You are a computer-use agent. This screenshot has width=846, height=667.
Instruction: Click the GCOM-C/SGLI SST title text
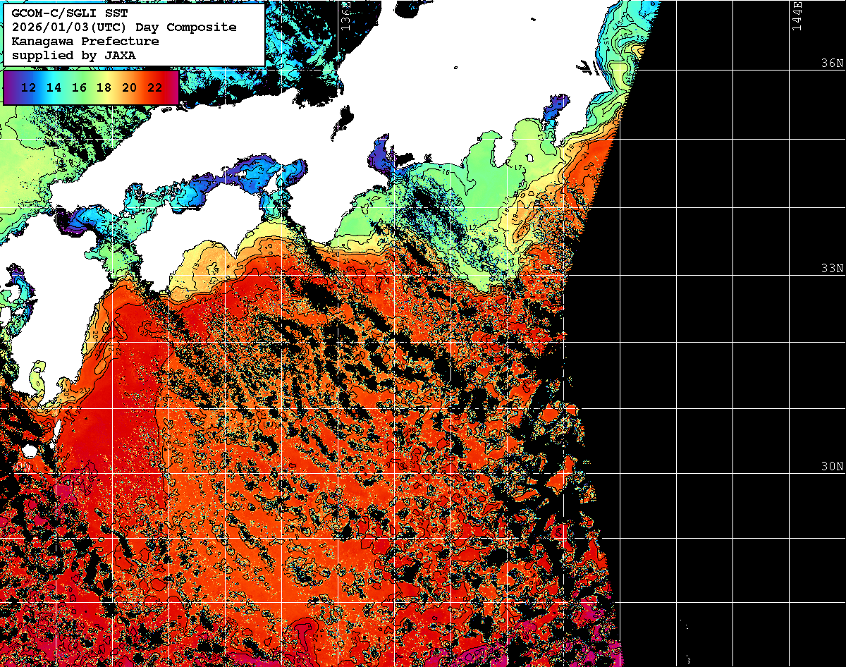[x=69, y=13]
